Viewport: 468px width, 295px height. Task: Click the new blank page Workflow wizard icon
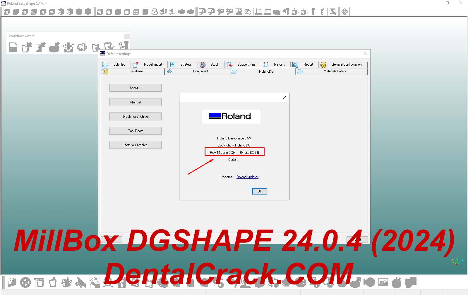pyautogui.click(x=13, y=47)
